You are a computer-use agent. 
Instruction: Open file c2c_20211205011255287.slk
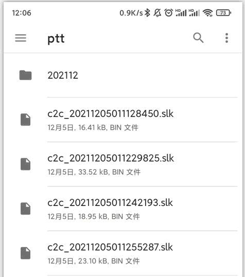123,253
